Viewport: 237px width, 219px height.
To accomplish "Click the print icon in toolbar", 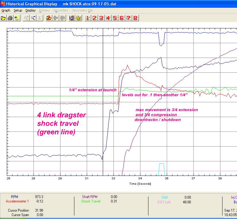I will pos(10,18).
